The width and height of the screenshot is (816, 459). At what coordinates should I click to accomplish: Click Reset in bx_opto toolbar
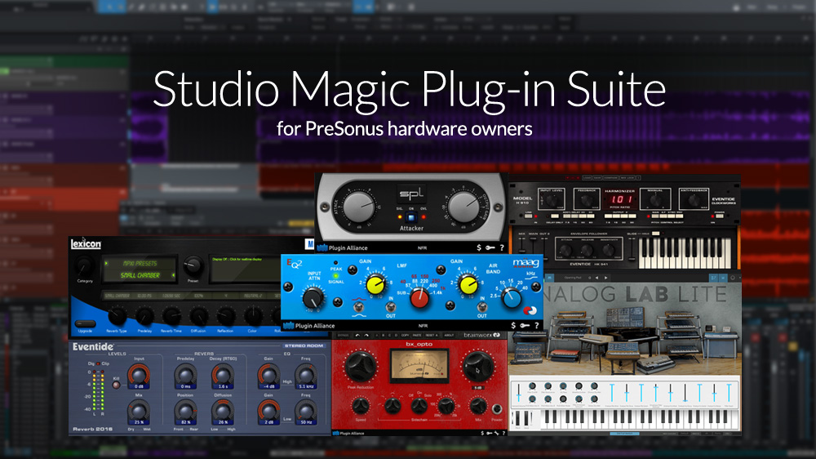coord(431,335)
